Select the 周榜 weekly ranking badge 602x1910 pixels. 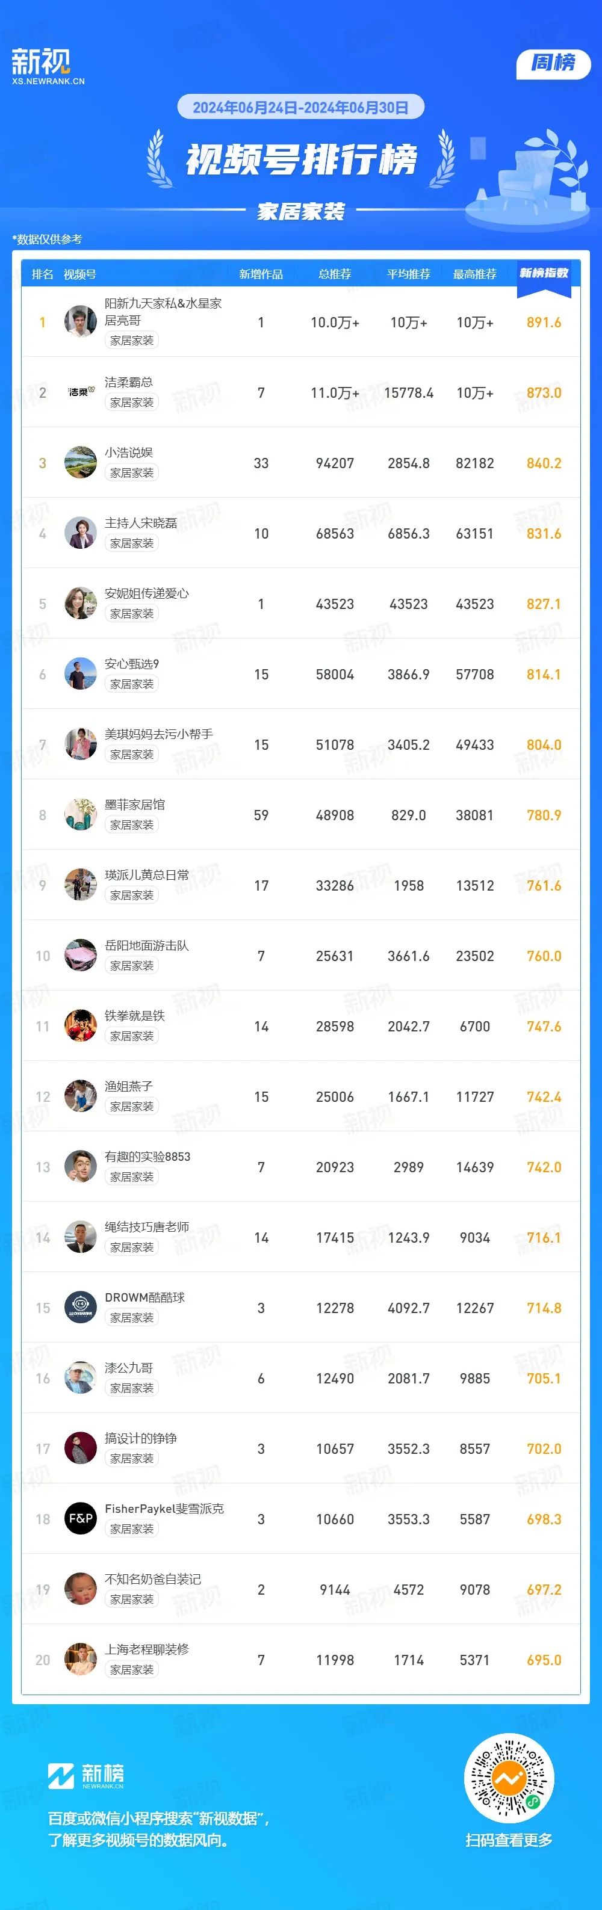click(553, 63)
